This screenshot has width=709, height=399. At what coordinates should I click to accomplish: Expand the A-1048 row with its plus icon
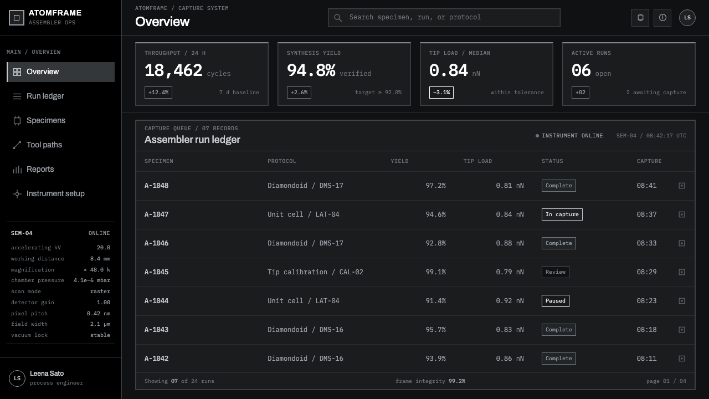point(682,186)
